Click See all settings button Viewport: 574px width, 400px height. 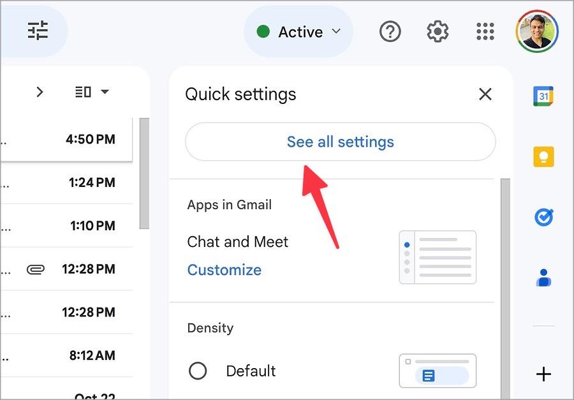pyautogui.click(x=341, y=142)
